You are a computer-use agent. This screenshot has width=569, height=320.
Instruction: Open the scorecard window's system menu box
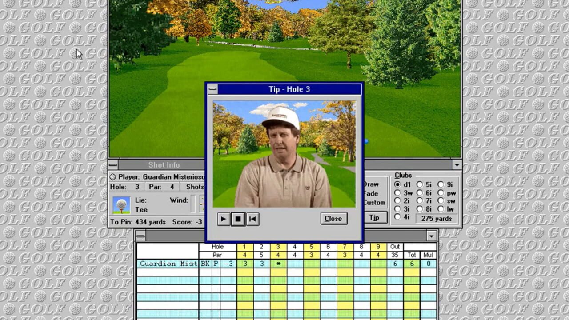(x=141, y=236)
